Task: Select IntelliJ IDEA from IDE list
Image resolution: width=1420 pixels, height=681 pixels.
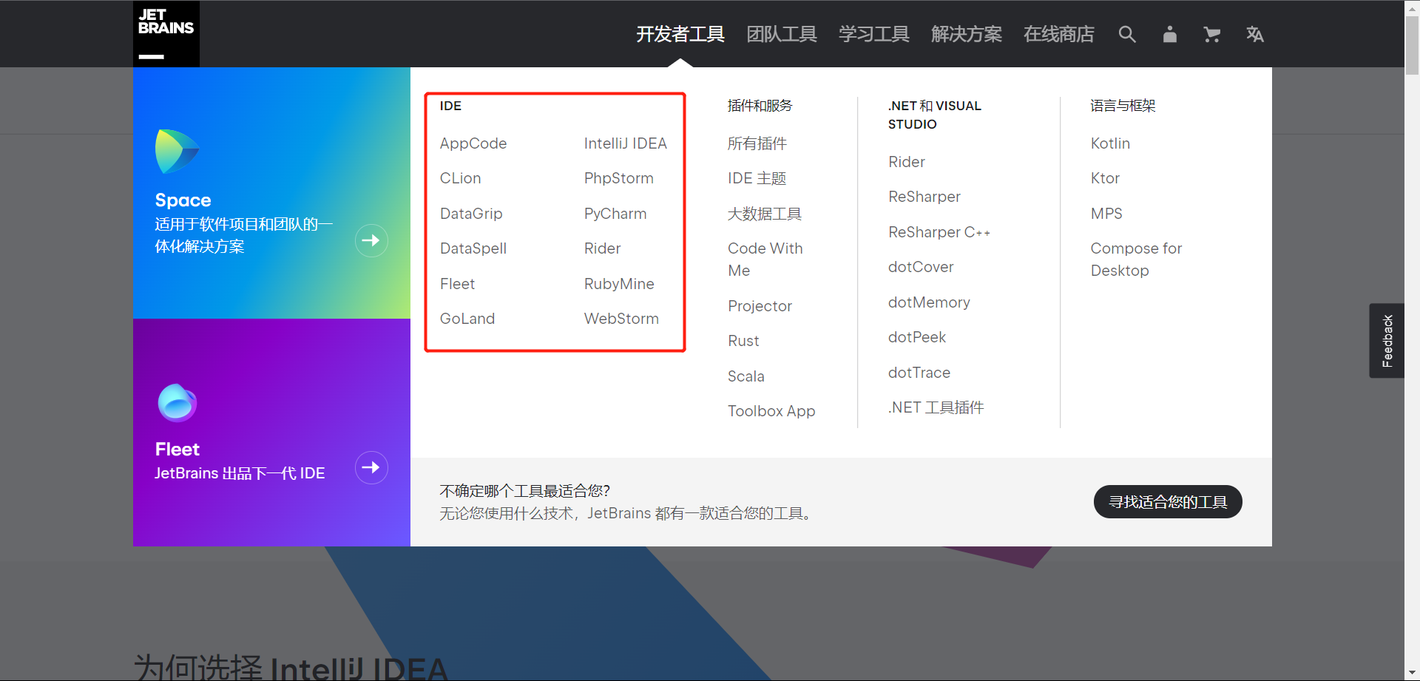Action: tap(625, 143)
